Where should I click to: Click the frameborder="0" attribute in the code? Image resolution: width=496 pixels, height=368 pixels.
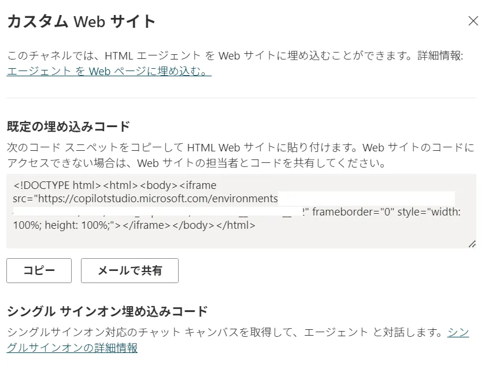pyautogui.click(x=353, y=211)
